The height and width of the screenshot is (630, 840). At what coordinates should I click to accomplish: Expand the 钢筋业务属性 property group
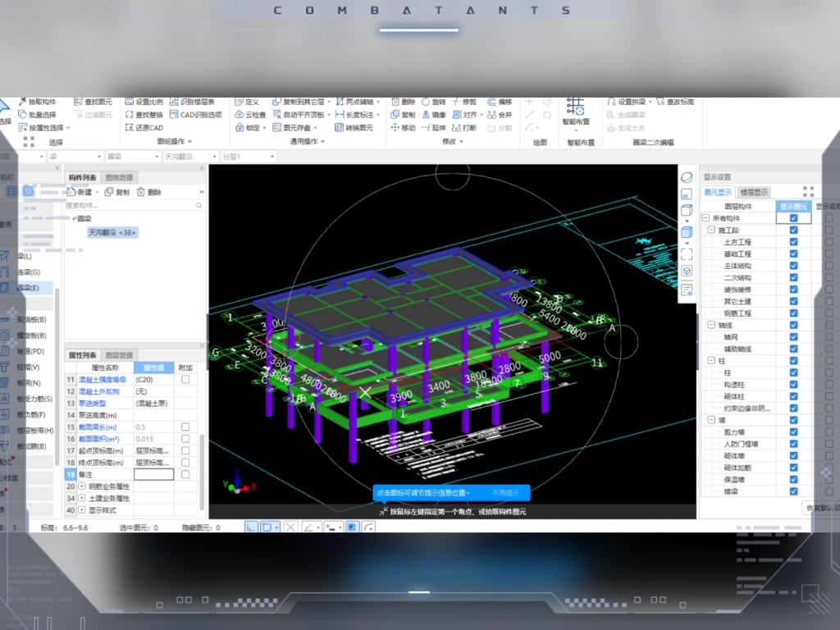click(82, 486)
